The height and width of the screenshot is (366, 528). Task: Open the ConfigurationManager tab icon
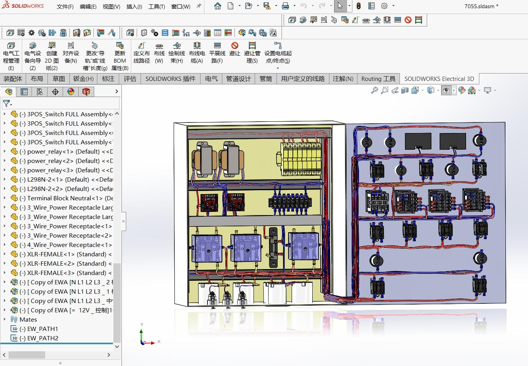40,91
